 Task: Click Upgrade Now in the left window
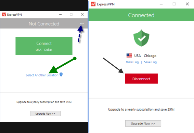pos(46,114)
